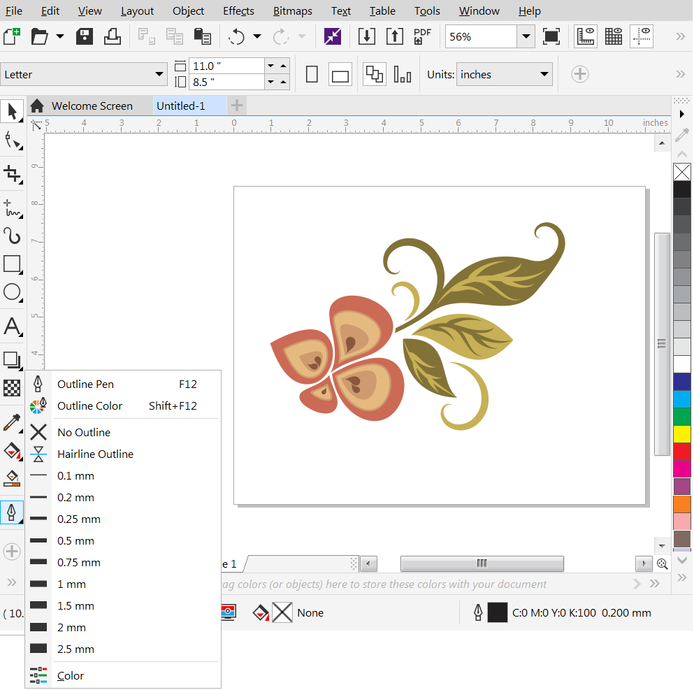The image size is (694, 690).
Task: Select the Ellipse tool
Action: point(12,292)
